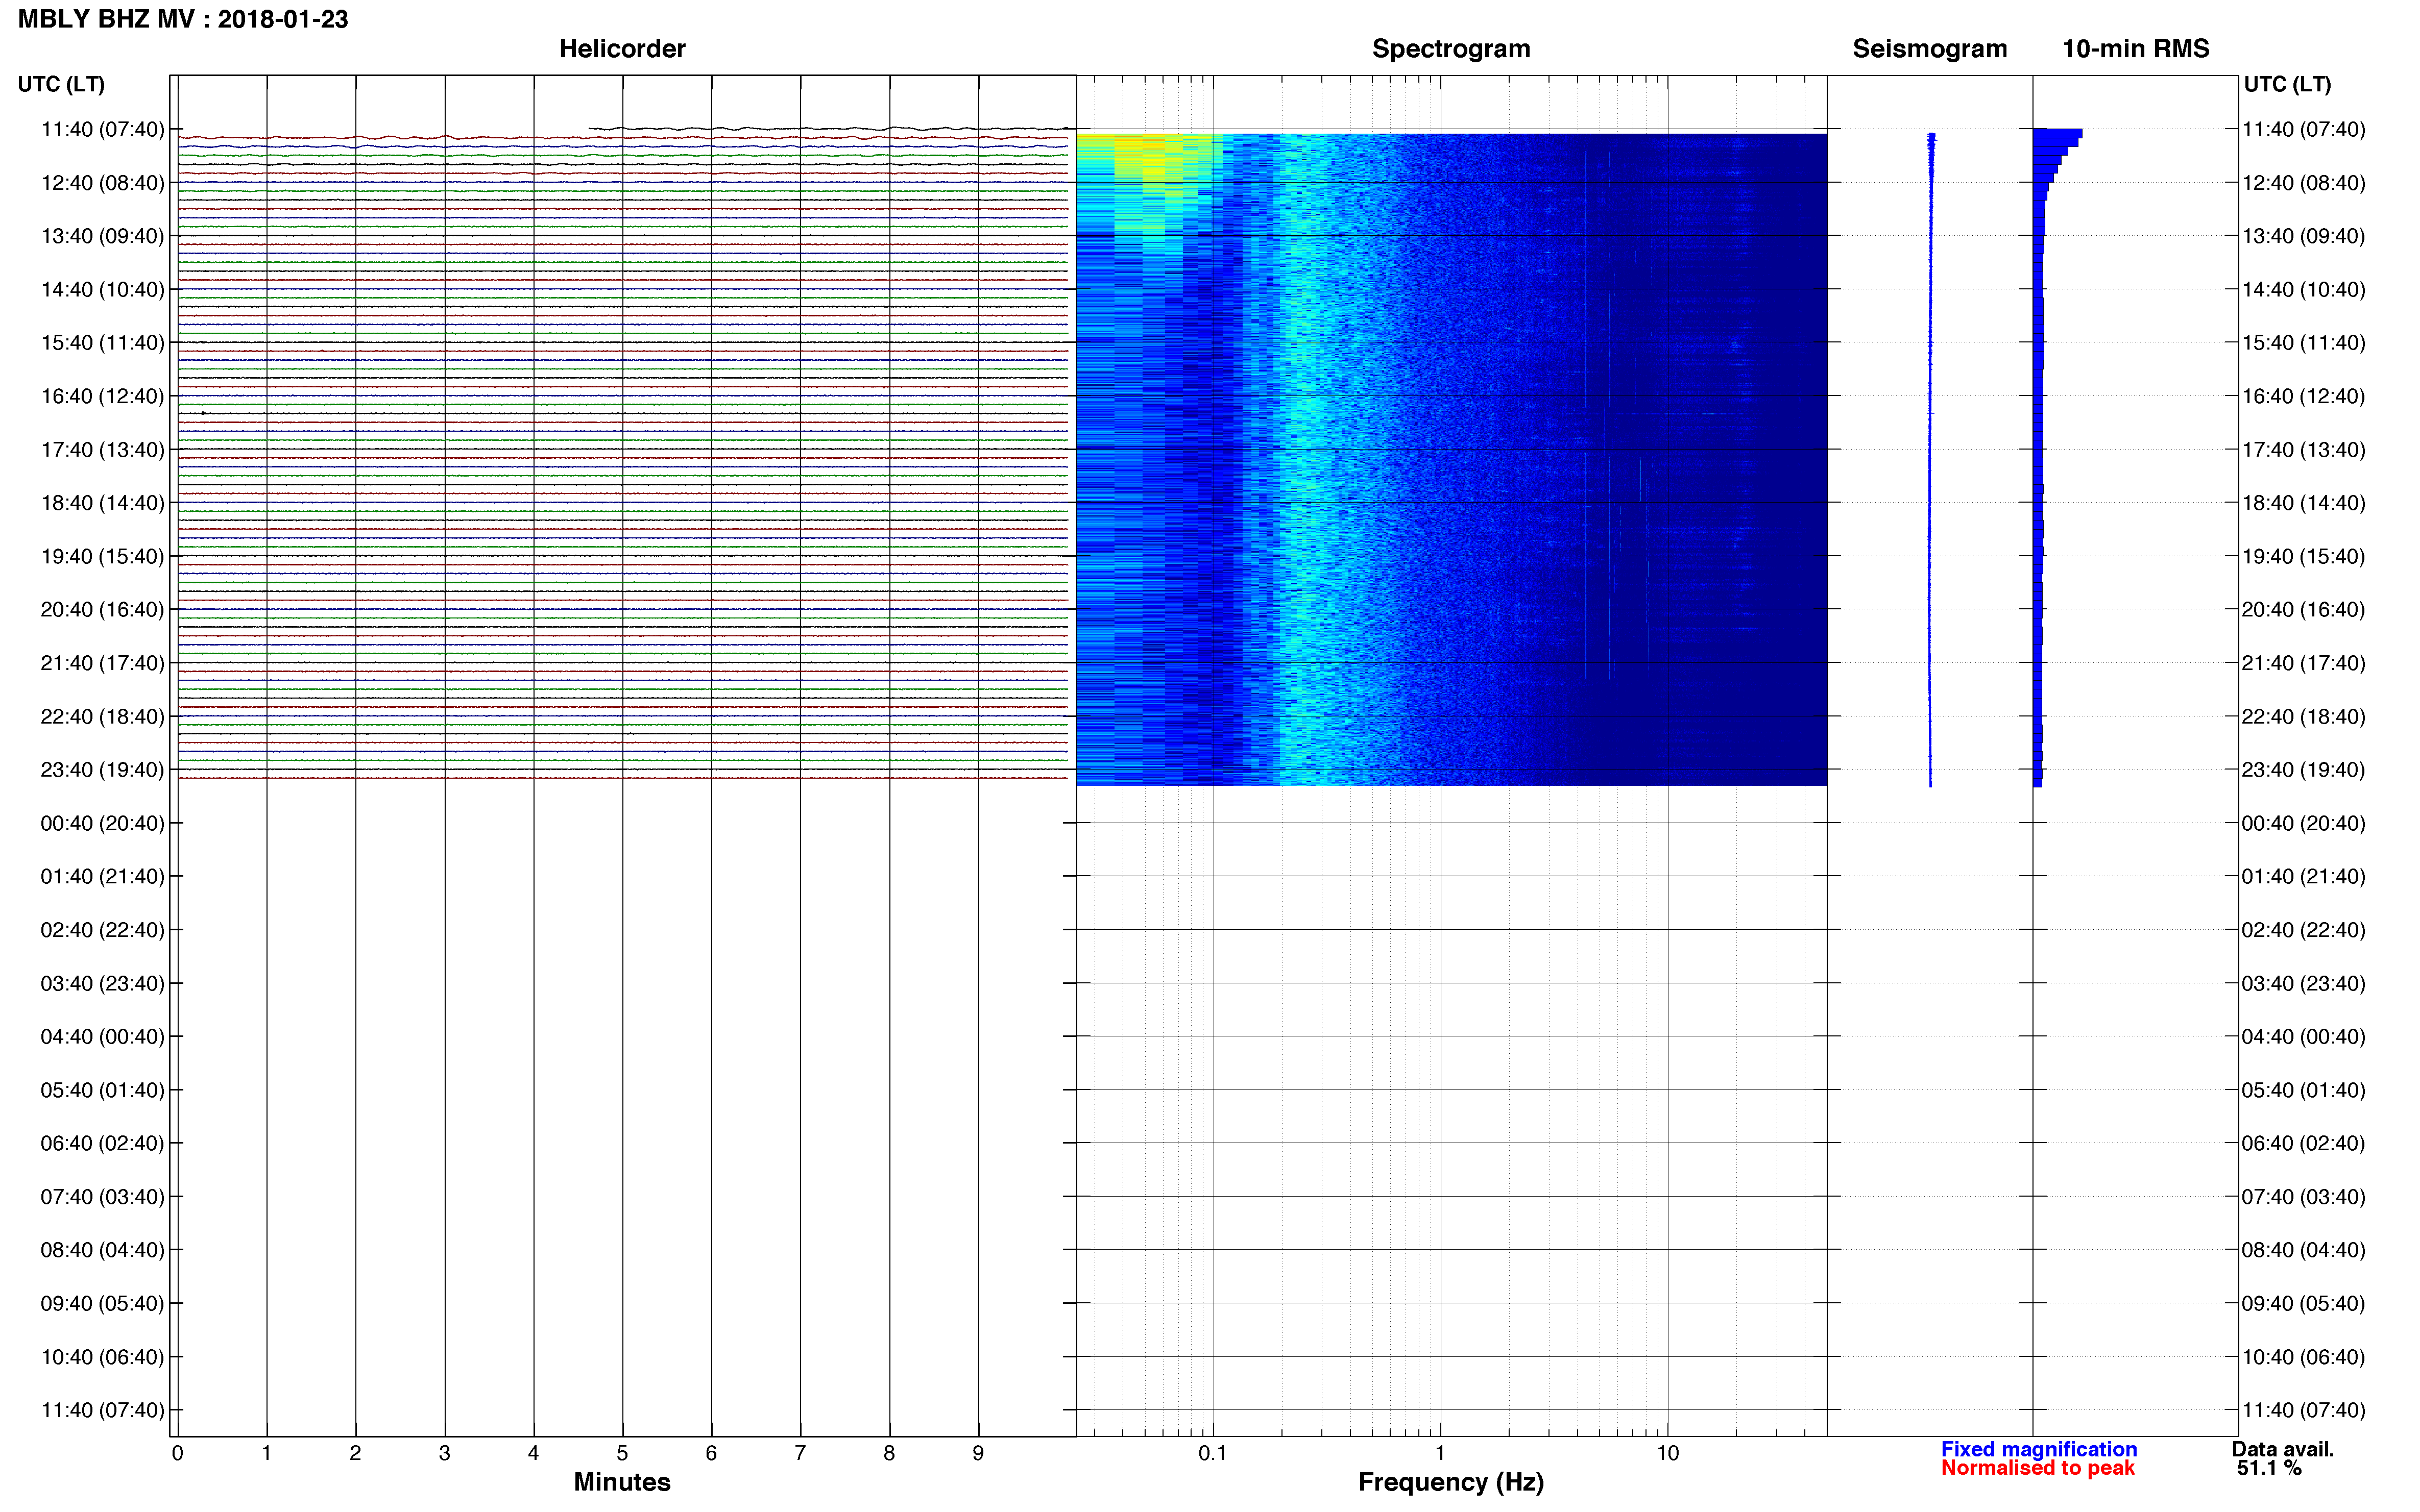This screenshot has width=2420, height=1512.
Task: Select the Helicorder panel heading
Action: (622, 49)
